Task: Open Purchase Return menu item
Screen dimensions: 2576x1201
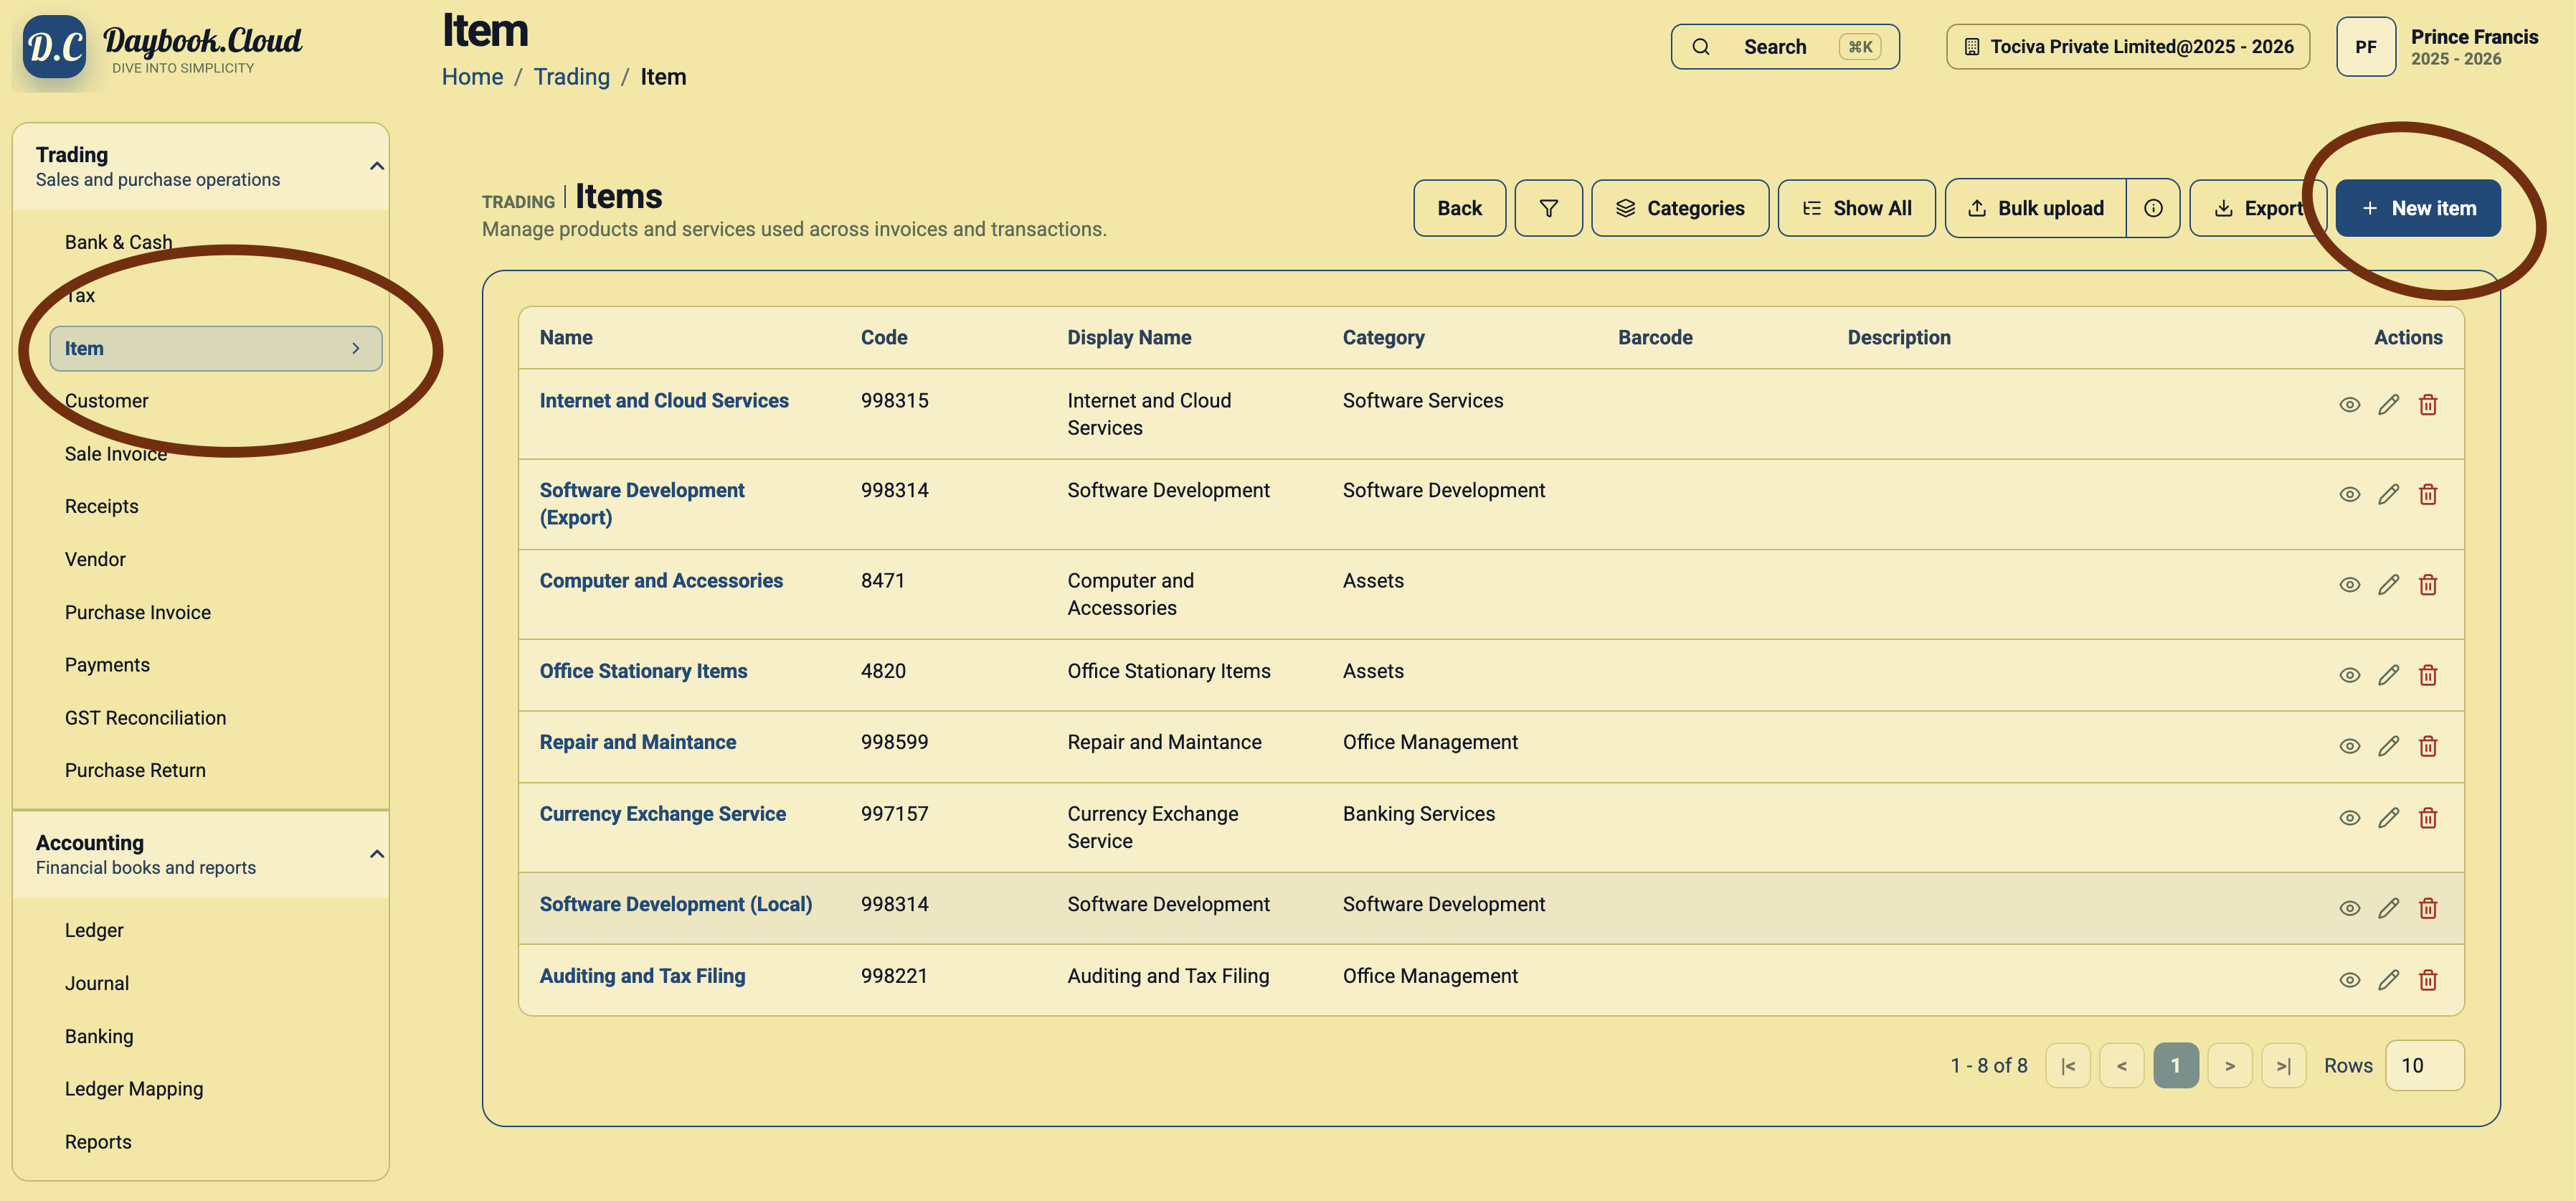Action: tap(135, 770)
